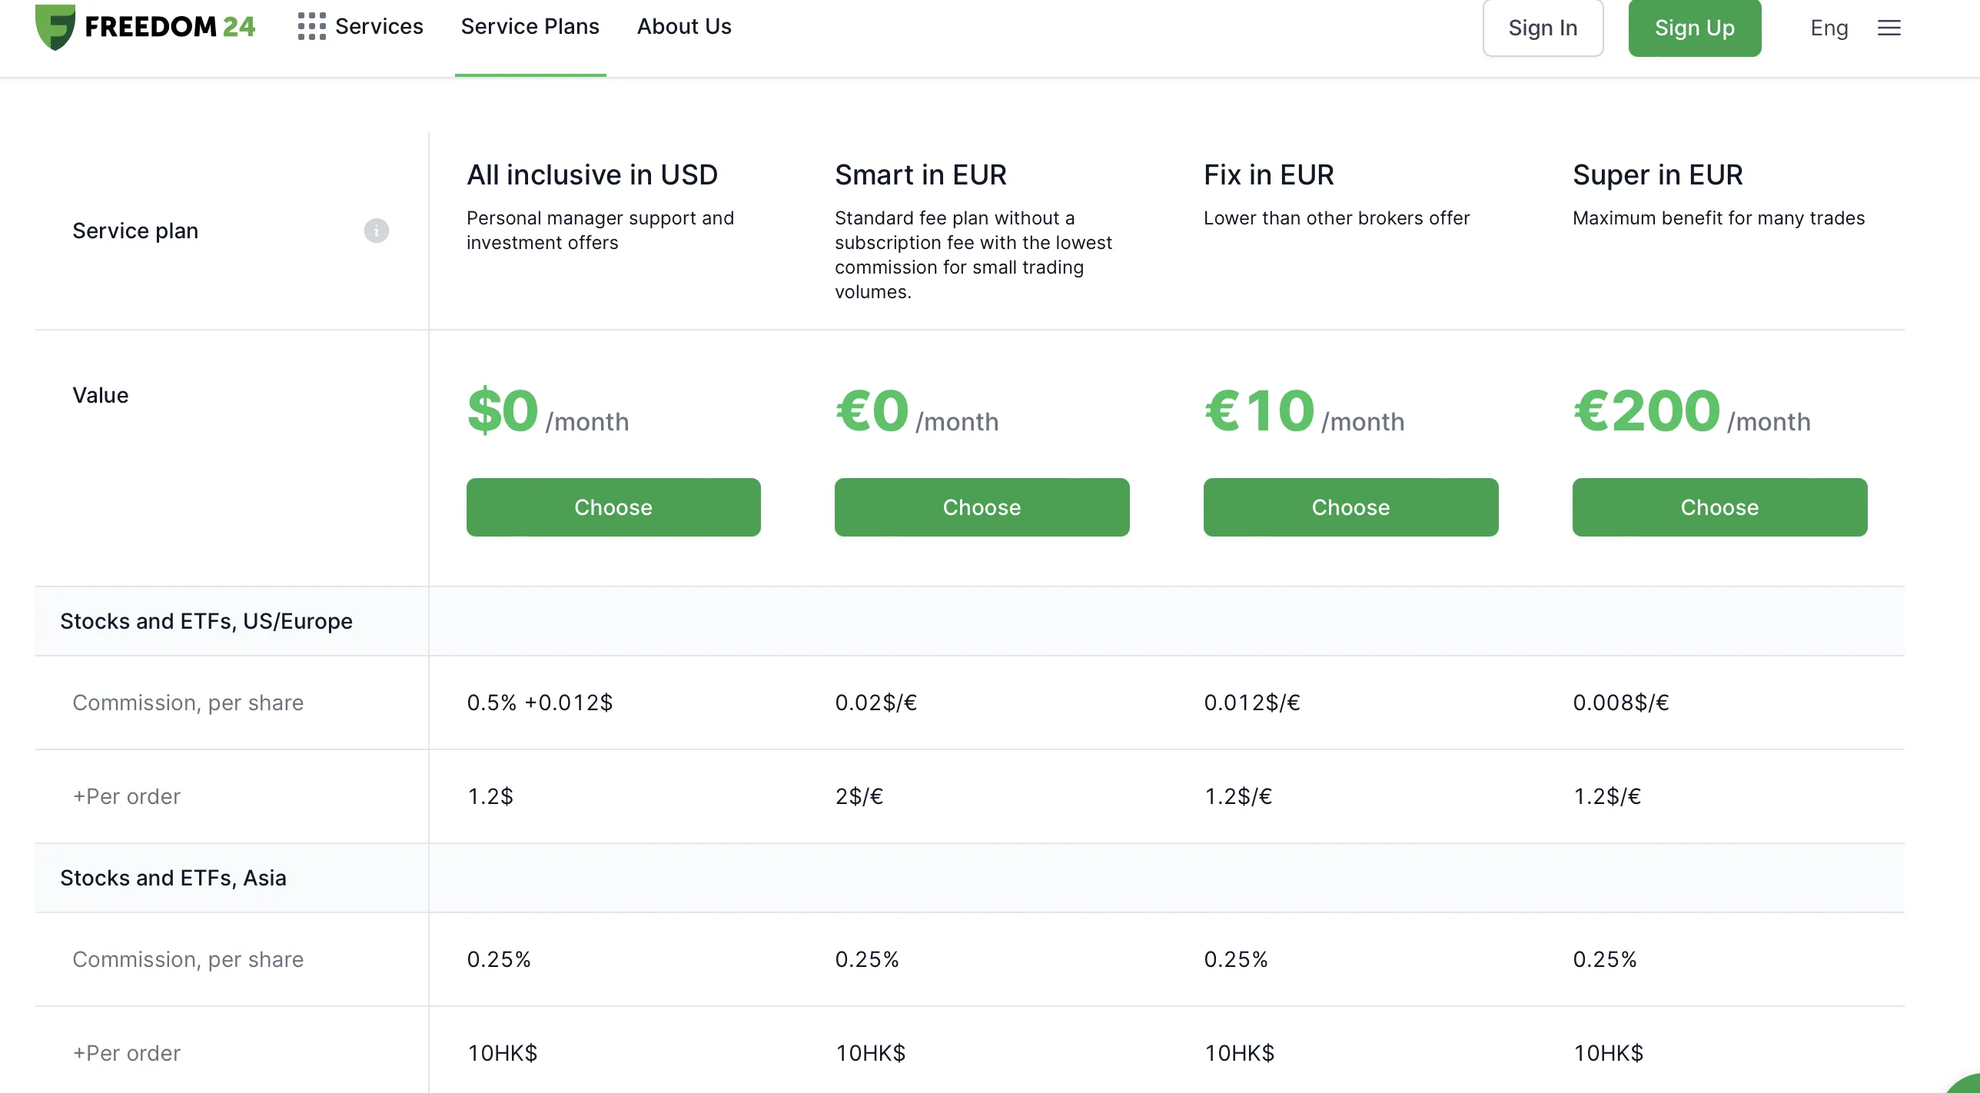The height and width of the screenshot is (1093, 1980).
Task: Click the 0.25% Asia commission for All inclusive
Action: (499, 959)
